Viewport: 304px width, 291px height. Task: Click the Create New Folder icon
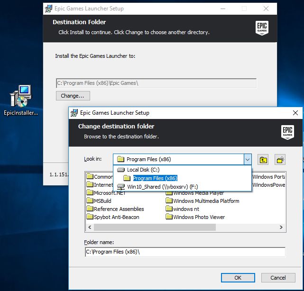click(280, 160)
